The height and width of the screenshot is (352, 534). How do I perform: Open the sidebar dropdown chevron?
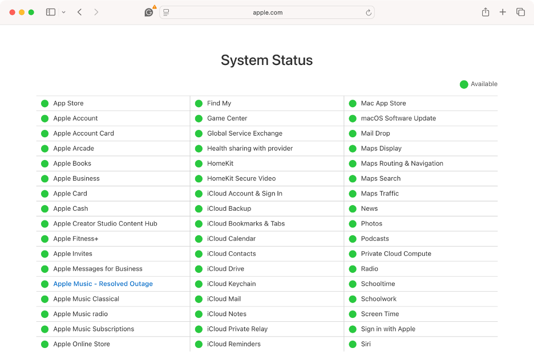click(63, 12)
